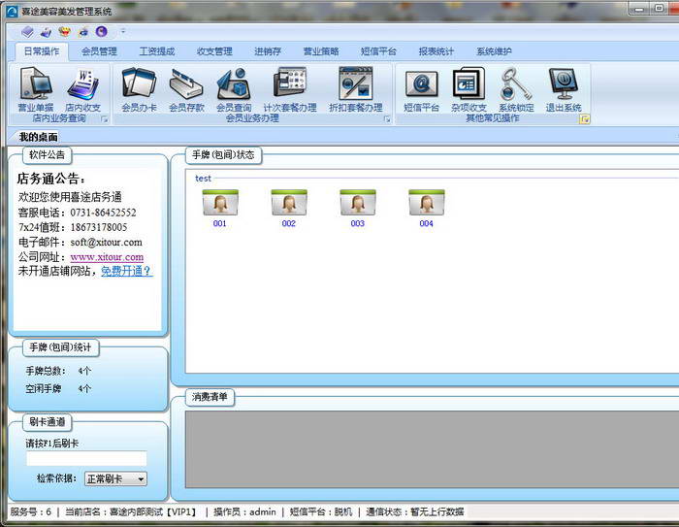Switch to 系统维护 ribbon tab
Viewport: 679px width, 527px height.
[x=494, y=51]
